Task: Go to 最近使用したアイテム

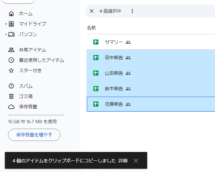Action: pos(42,60)
